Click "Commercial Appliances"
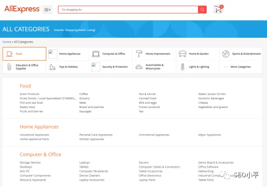 [x=154, y=135]
